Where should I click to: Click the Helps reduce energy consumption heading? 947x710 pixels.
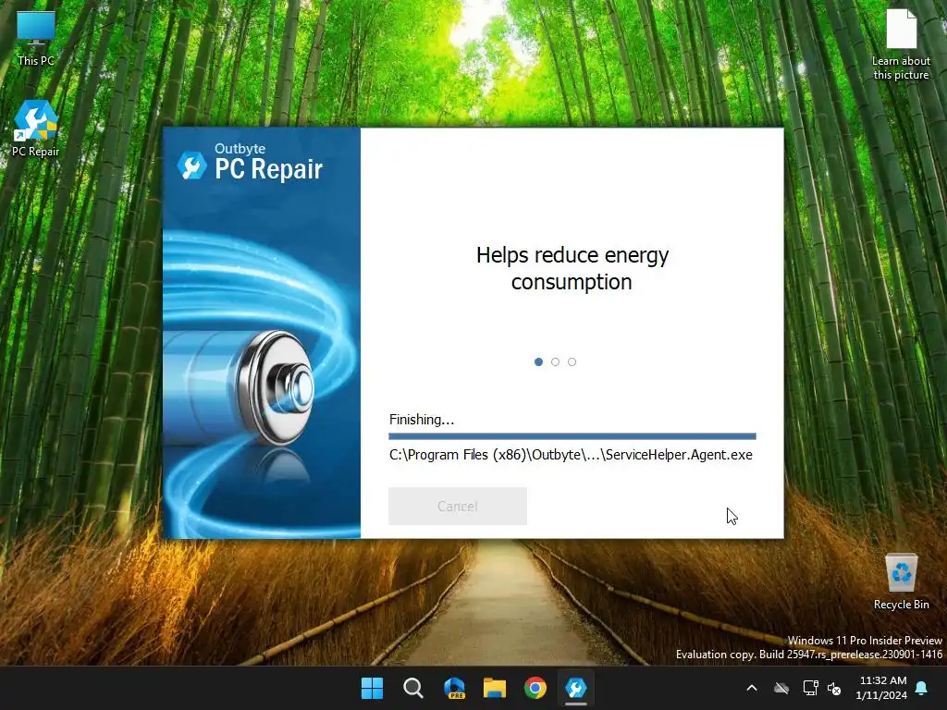click(572, 268)
